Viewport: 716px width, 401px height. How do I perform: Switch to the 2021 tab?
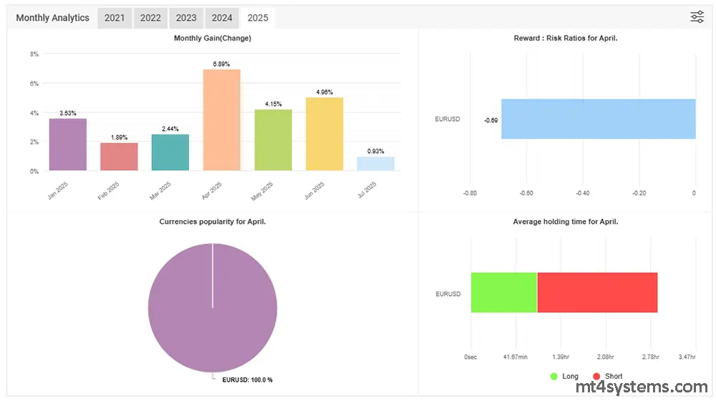tap(115, 18)
